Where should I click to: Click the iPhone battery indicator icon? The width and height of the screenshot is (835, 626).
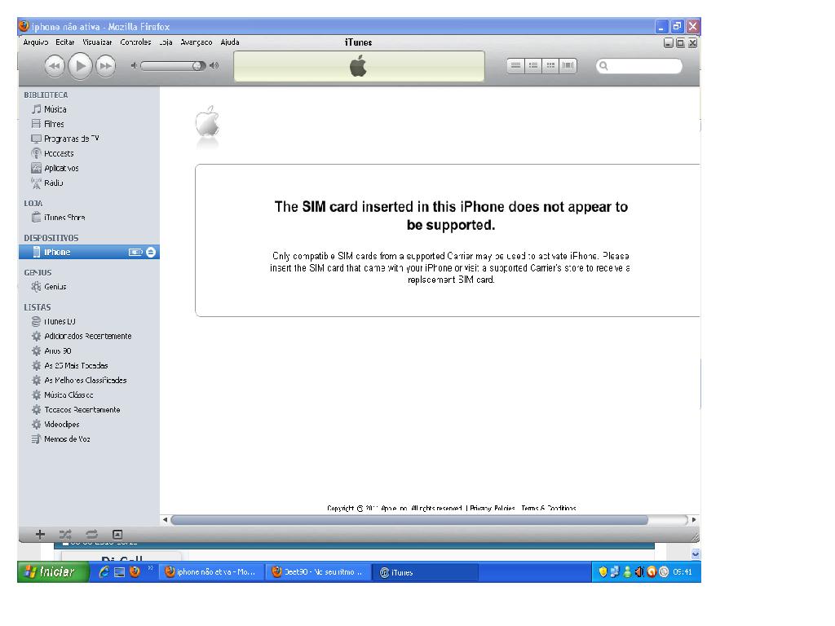135,252
